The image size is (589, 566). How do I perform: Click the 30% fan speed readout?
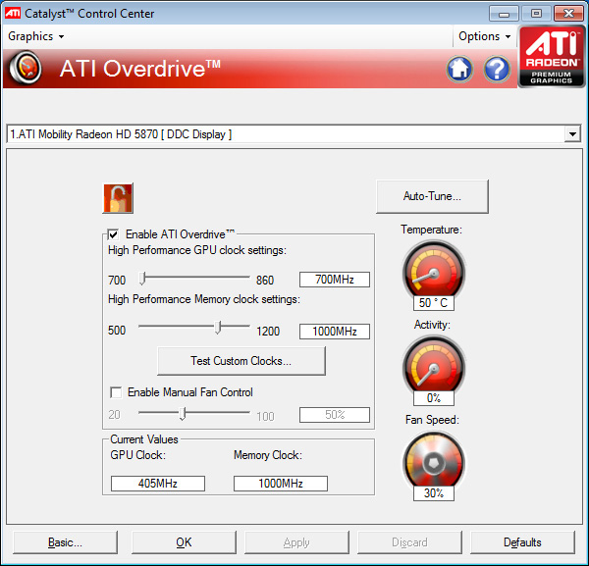click(x=434, y=493)
